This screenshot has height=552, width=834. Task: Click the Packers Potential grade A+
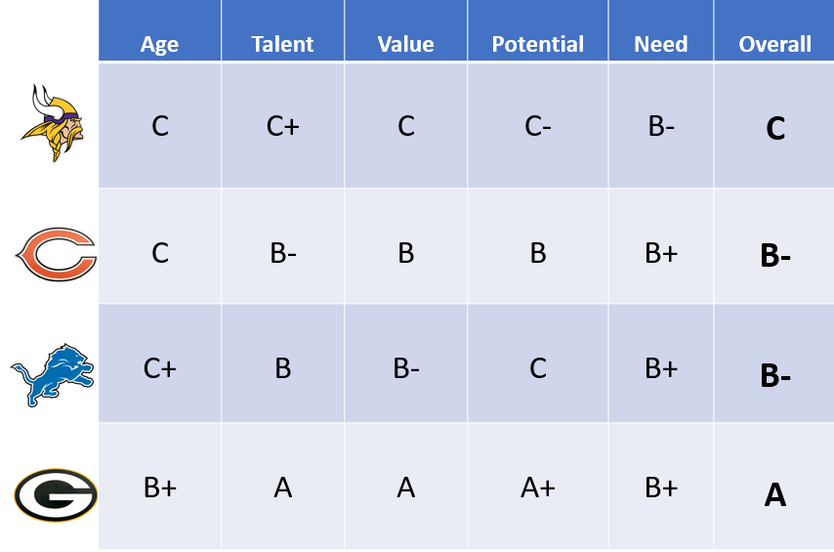(x=538, y=488)
